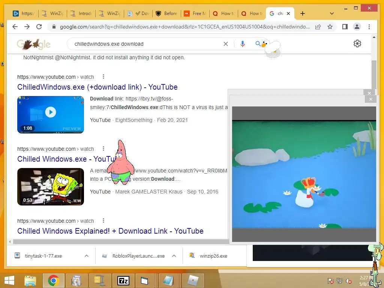384x288 pixels.
Task: Bookmark this page with the star icon
Action: click(330, 27)
